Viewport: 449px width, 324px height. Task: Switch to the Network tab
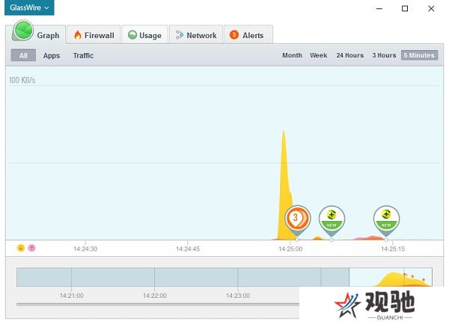pyautogui.click(x=196, y=35)
